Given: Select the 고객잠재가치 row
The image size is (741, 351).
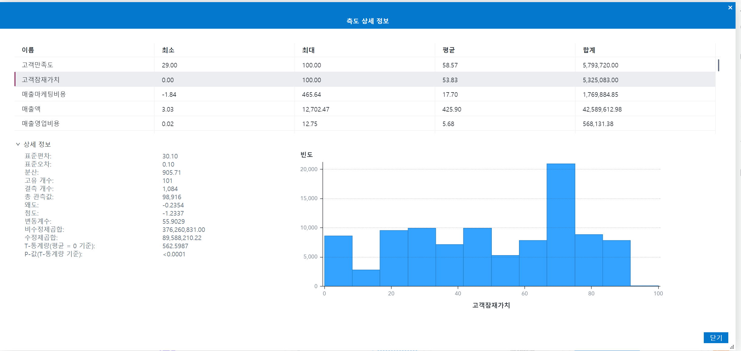Looking at the screenshot, I should click(41, 80).
